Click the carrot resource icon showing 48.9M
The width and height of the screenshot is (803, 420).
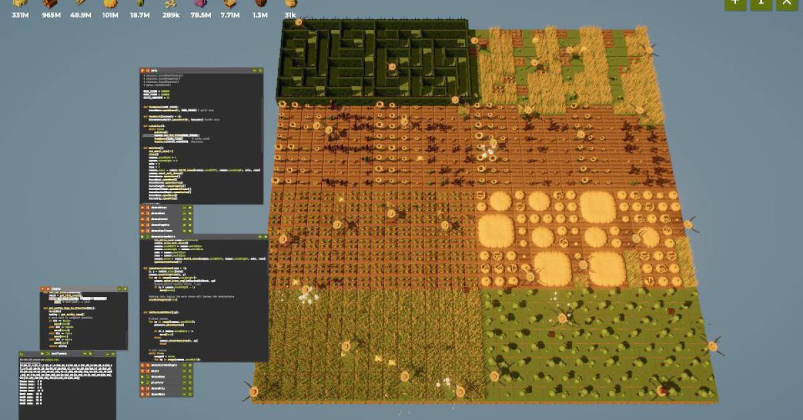(x=80, y=3)
